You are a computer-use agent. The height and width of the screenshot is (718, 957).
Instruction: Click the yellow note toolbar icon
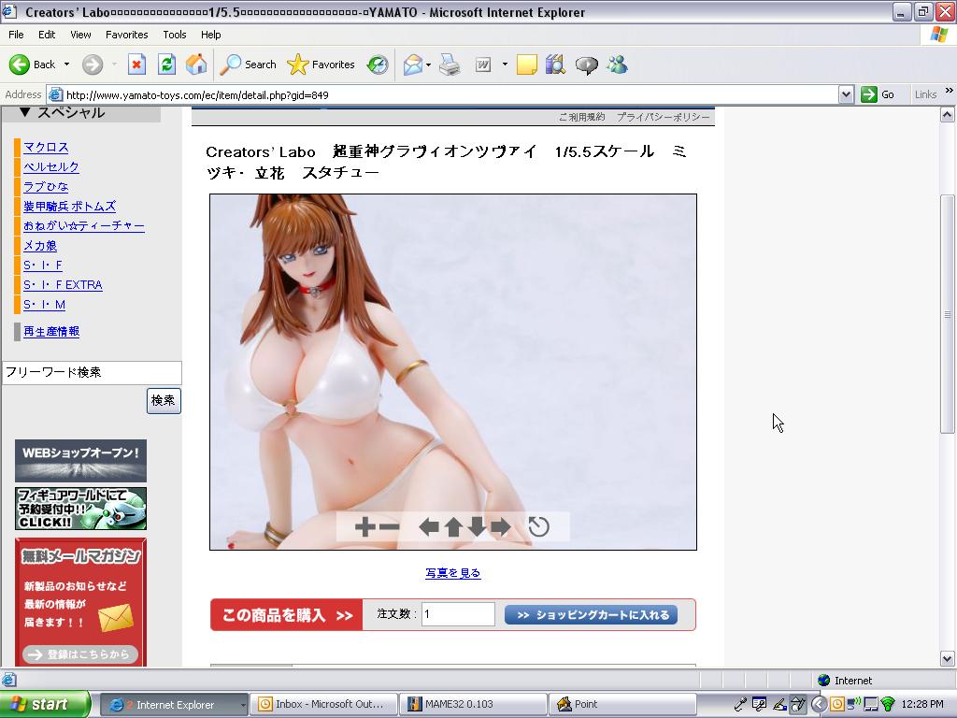point(527,65)
